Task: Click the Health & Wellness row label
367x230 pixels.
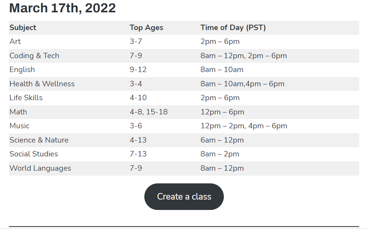Action: pyautogui.click(x=42, y=84)
